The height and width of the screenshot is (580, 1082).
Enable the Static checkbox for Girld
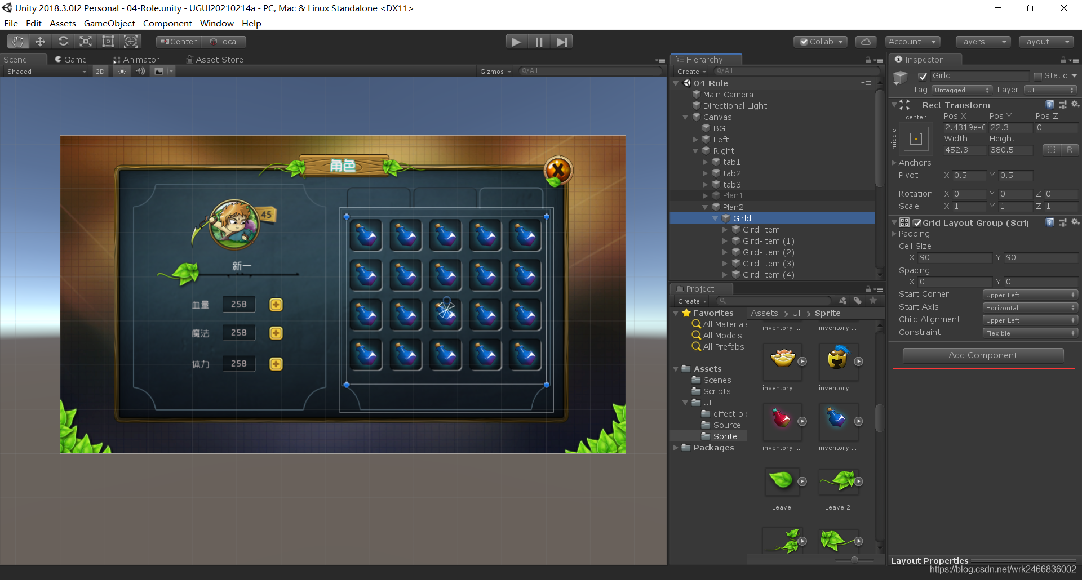click(1037, 75)
